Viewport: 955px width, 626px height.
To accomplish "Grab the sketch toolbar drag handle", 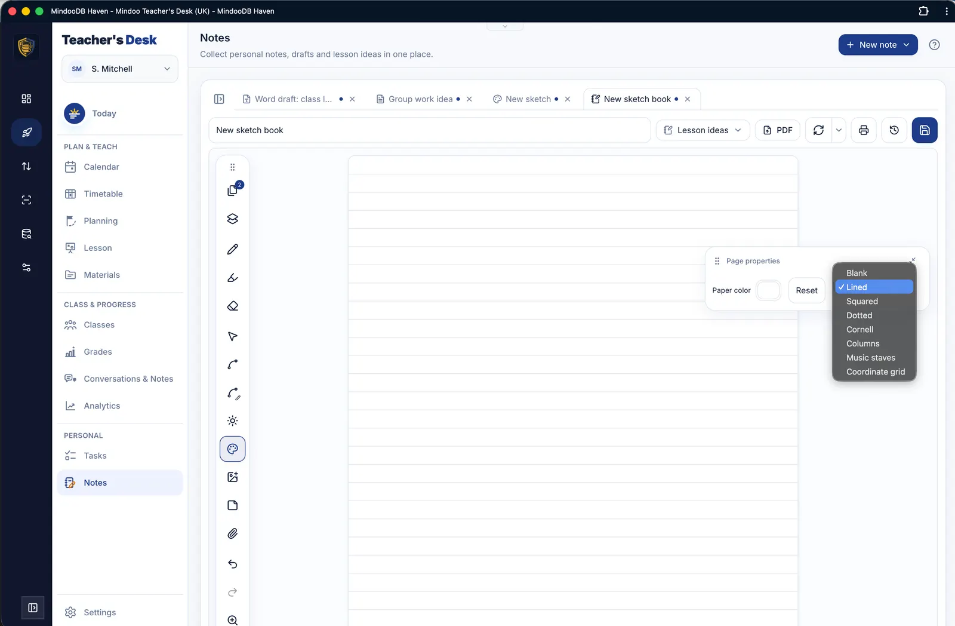I will (233, 167).
